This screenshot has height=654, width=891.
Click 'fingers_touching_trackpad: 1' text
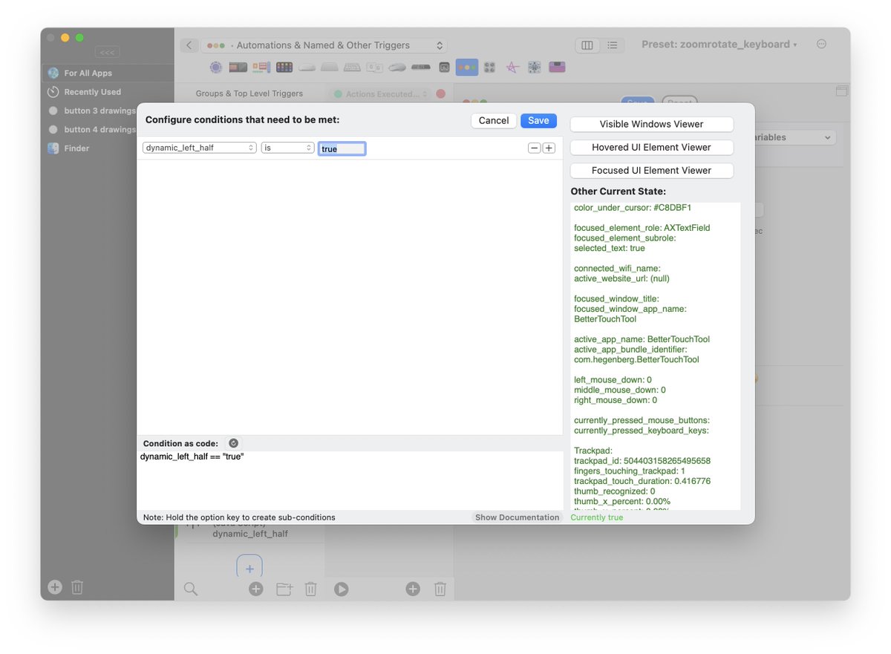pos(630,471)
